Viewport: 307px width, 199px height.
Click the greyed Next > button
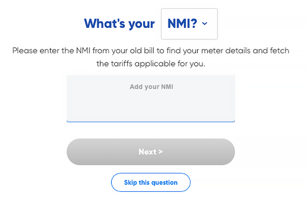(x=151, y=152)
